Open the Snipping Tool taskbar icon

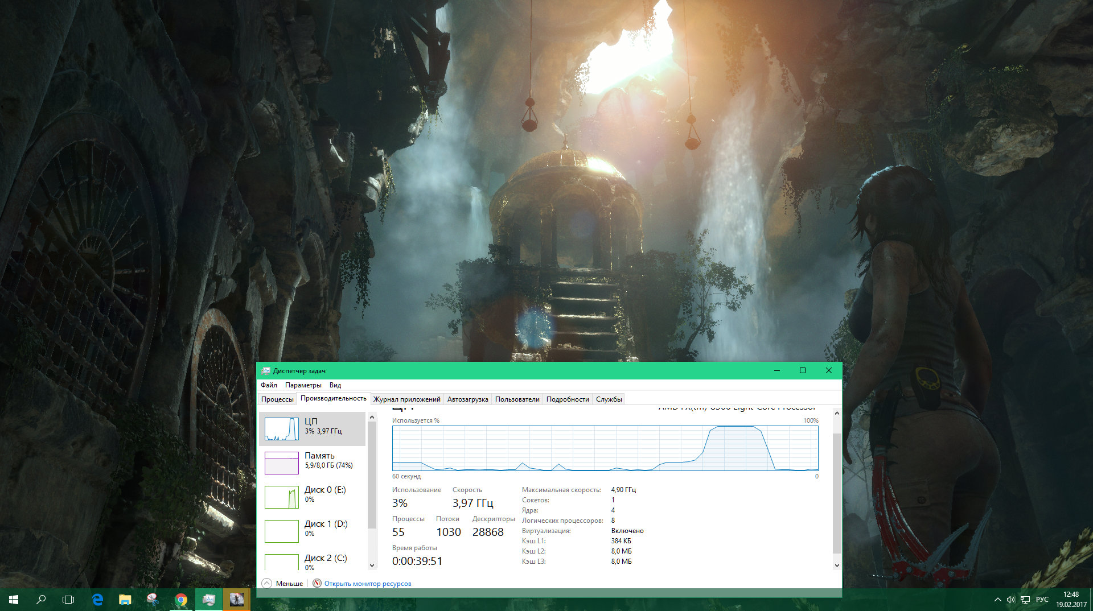pyautogui.click(x=153, y=600)
